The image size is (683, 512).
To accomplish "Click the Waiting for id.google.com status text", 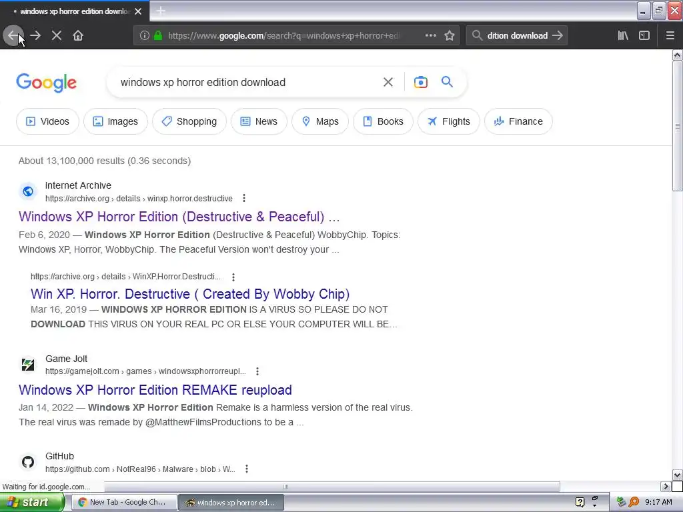I will (x=47, y=487).
